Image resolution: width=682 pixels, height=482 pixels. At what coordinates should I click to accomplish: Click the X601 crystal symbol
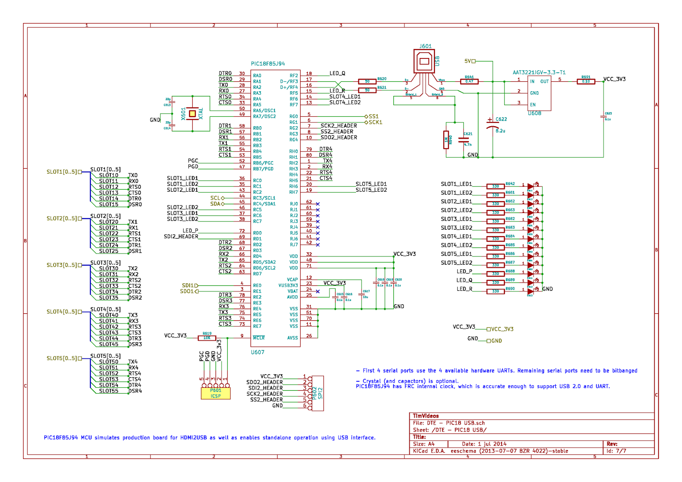[193, 114]
